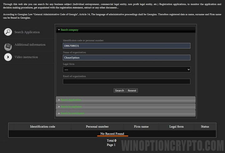Click the Identification code column header
The image size is (225, 153).
click(x=42, y=127)
